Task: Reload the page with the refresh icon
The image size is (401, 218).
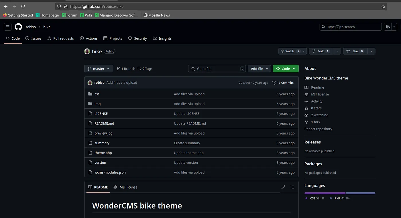Action: point(23,6)
